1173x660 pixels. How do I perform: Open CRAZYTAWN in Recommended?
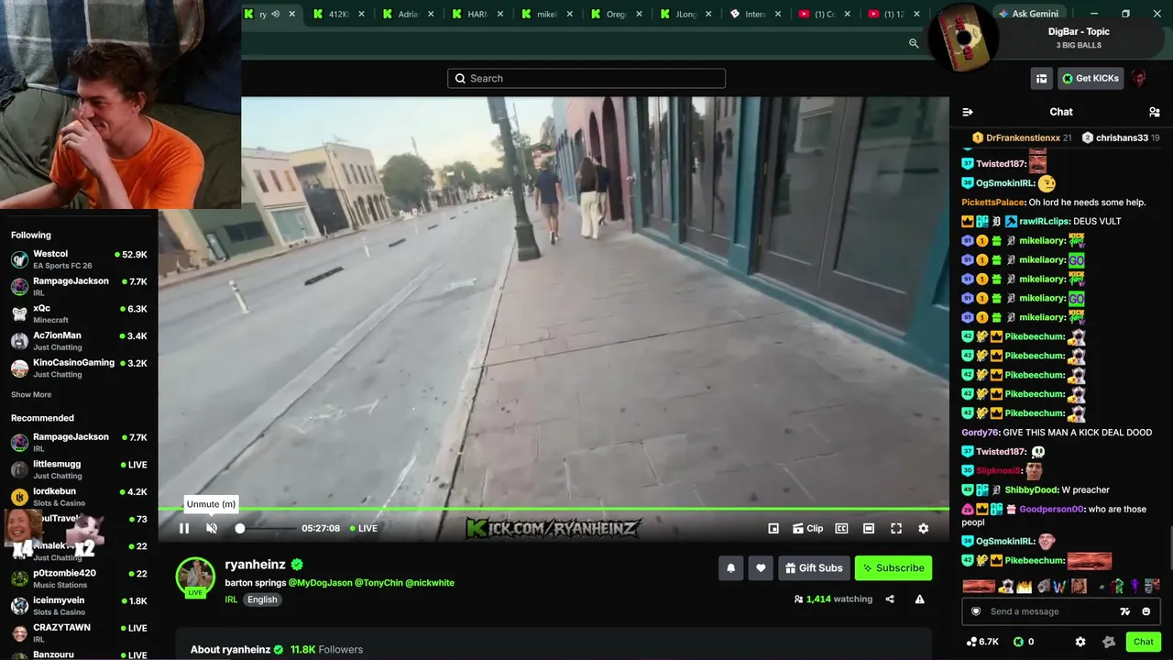[x=79, y=633]
